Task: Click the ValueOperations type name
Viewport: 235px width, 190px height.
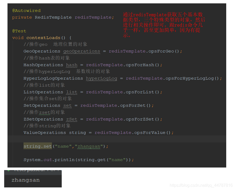Action: 45,133
